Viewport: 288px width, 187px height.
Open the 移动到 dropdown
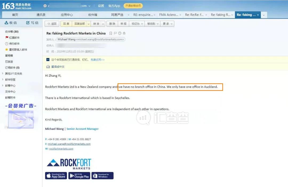click(153, 24)
